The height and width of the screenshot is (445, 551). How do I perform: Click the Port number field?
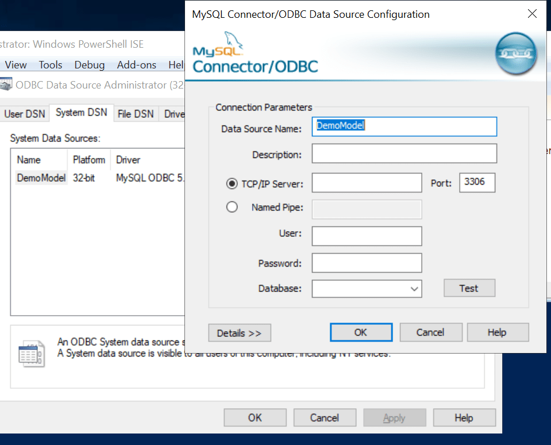coord(477,183)
